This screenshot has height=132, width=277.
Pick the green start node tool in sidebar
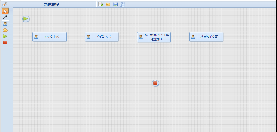[x=5, y=36]
